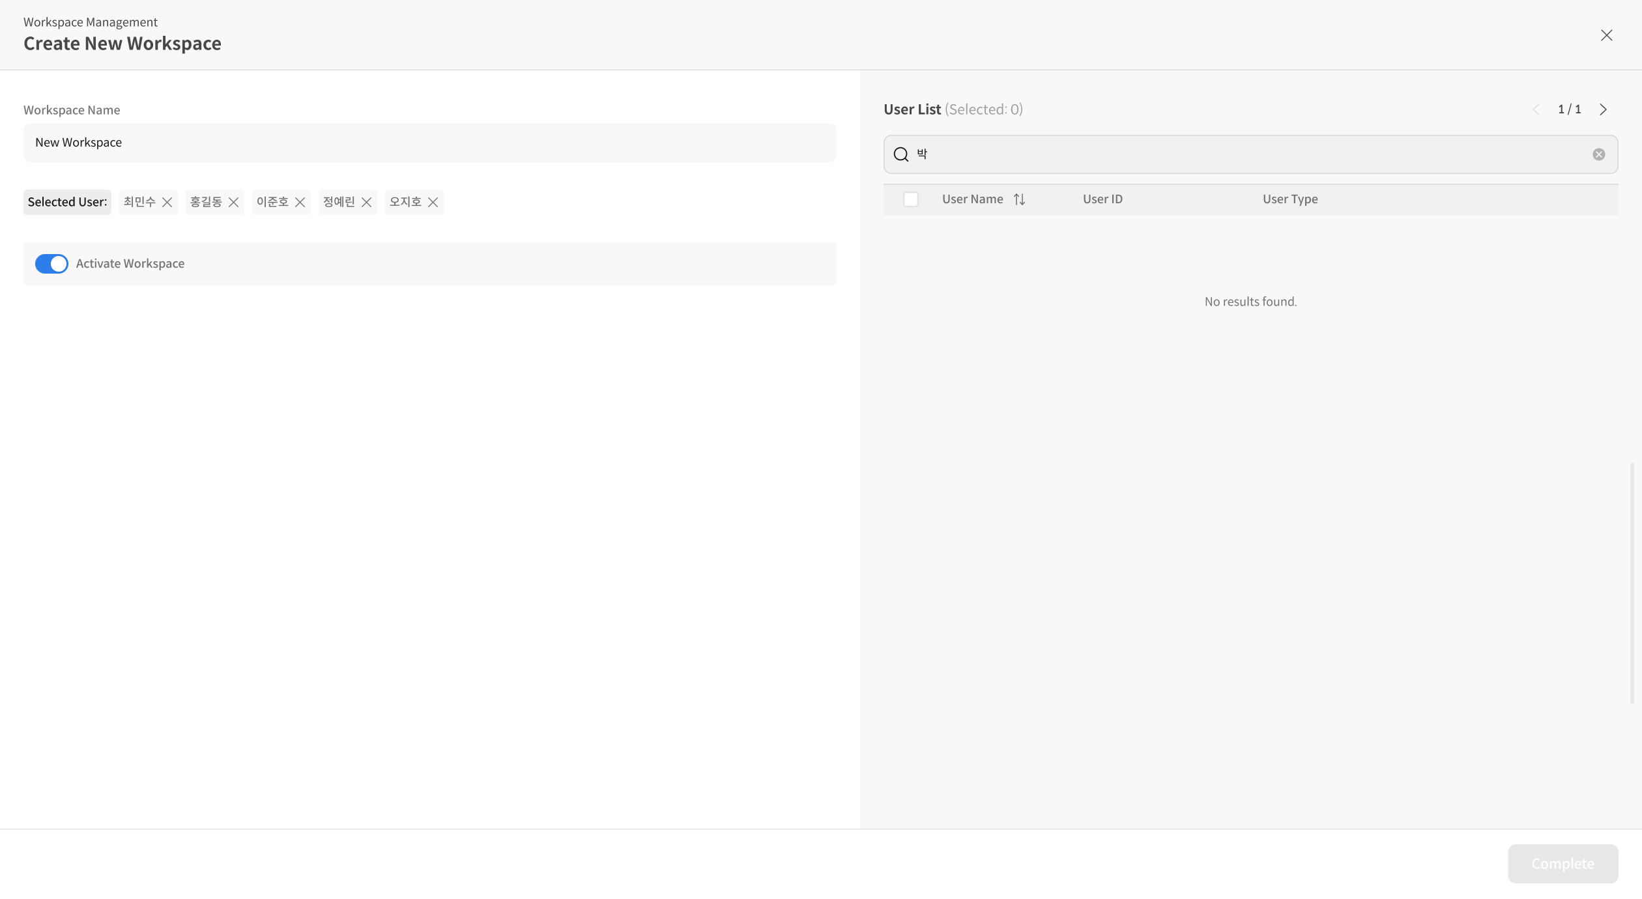Go to previous user list page

[1536, 109]
